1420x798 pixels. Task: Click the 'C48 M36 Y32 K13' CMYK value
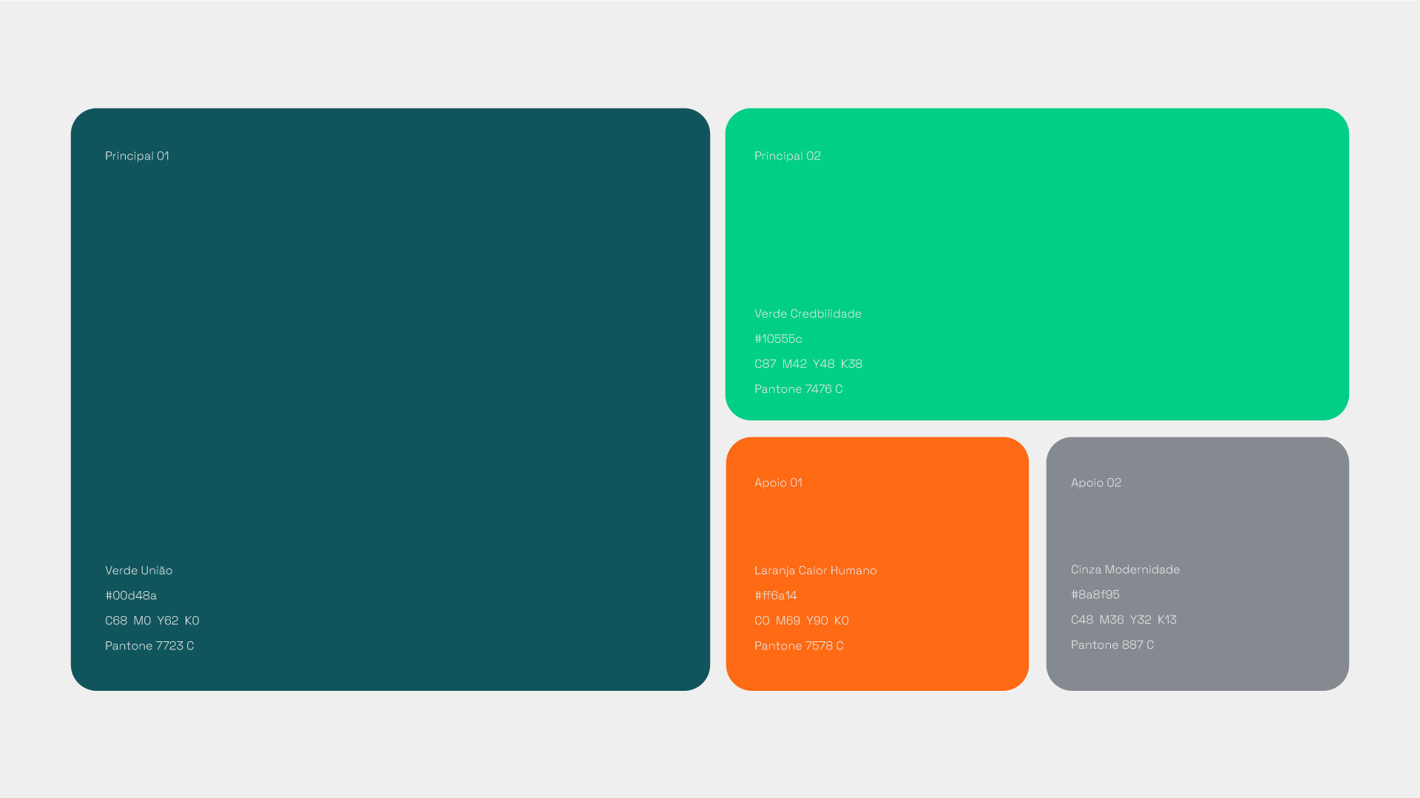pyautogui.click(x=1123, y=620)
